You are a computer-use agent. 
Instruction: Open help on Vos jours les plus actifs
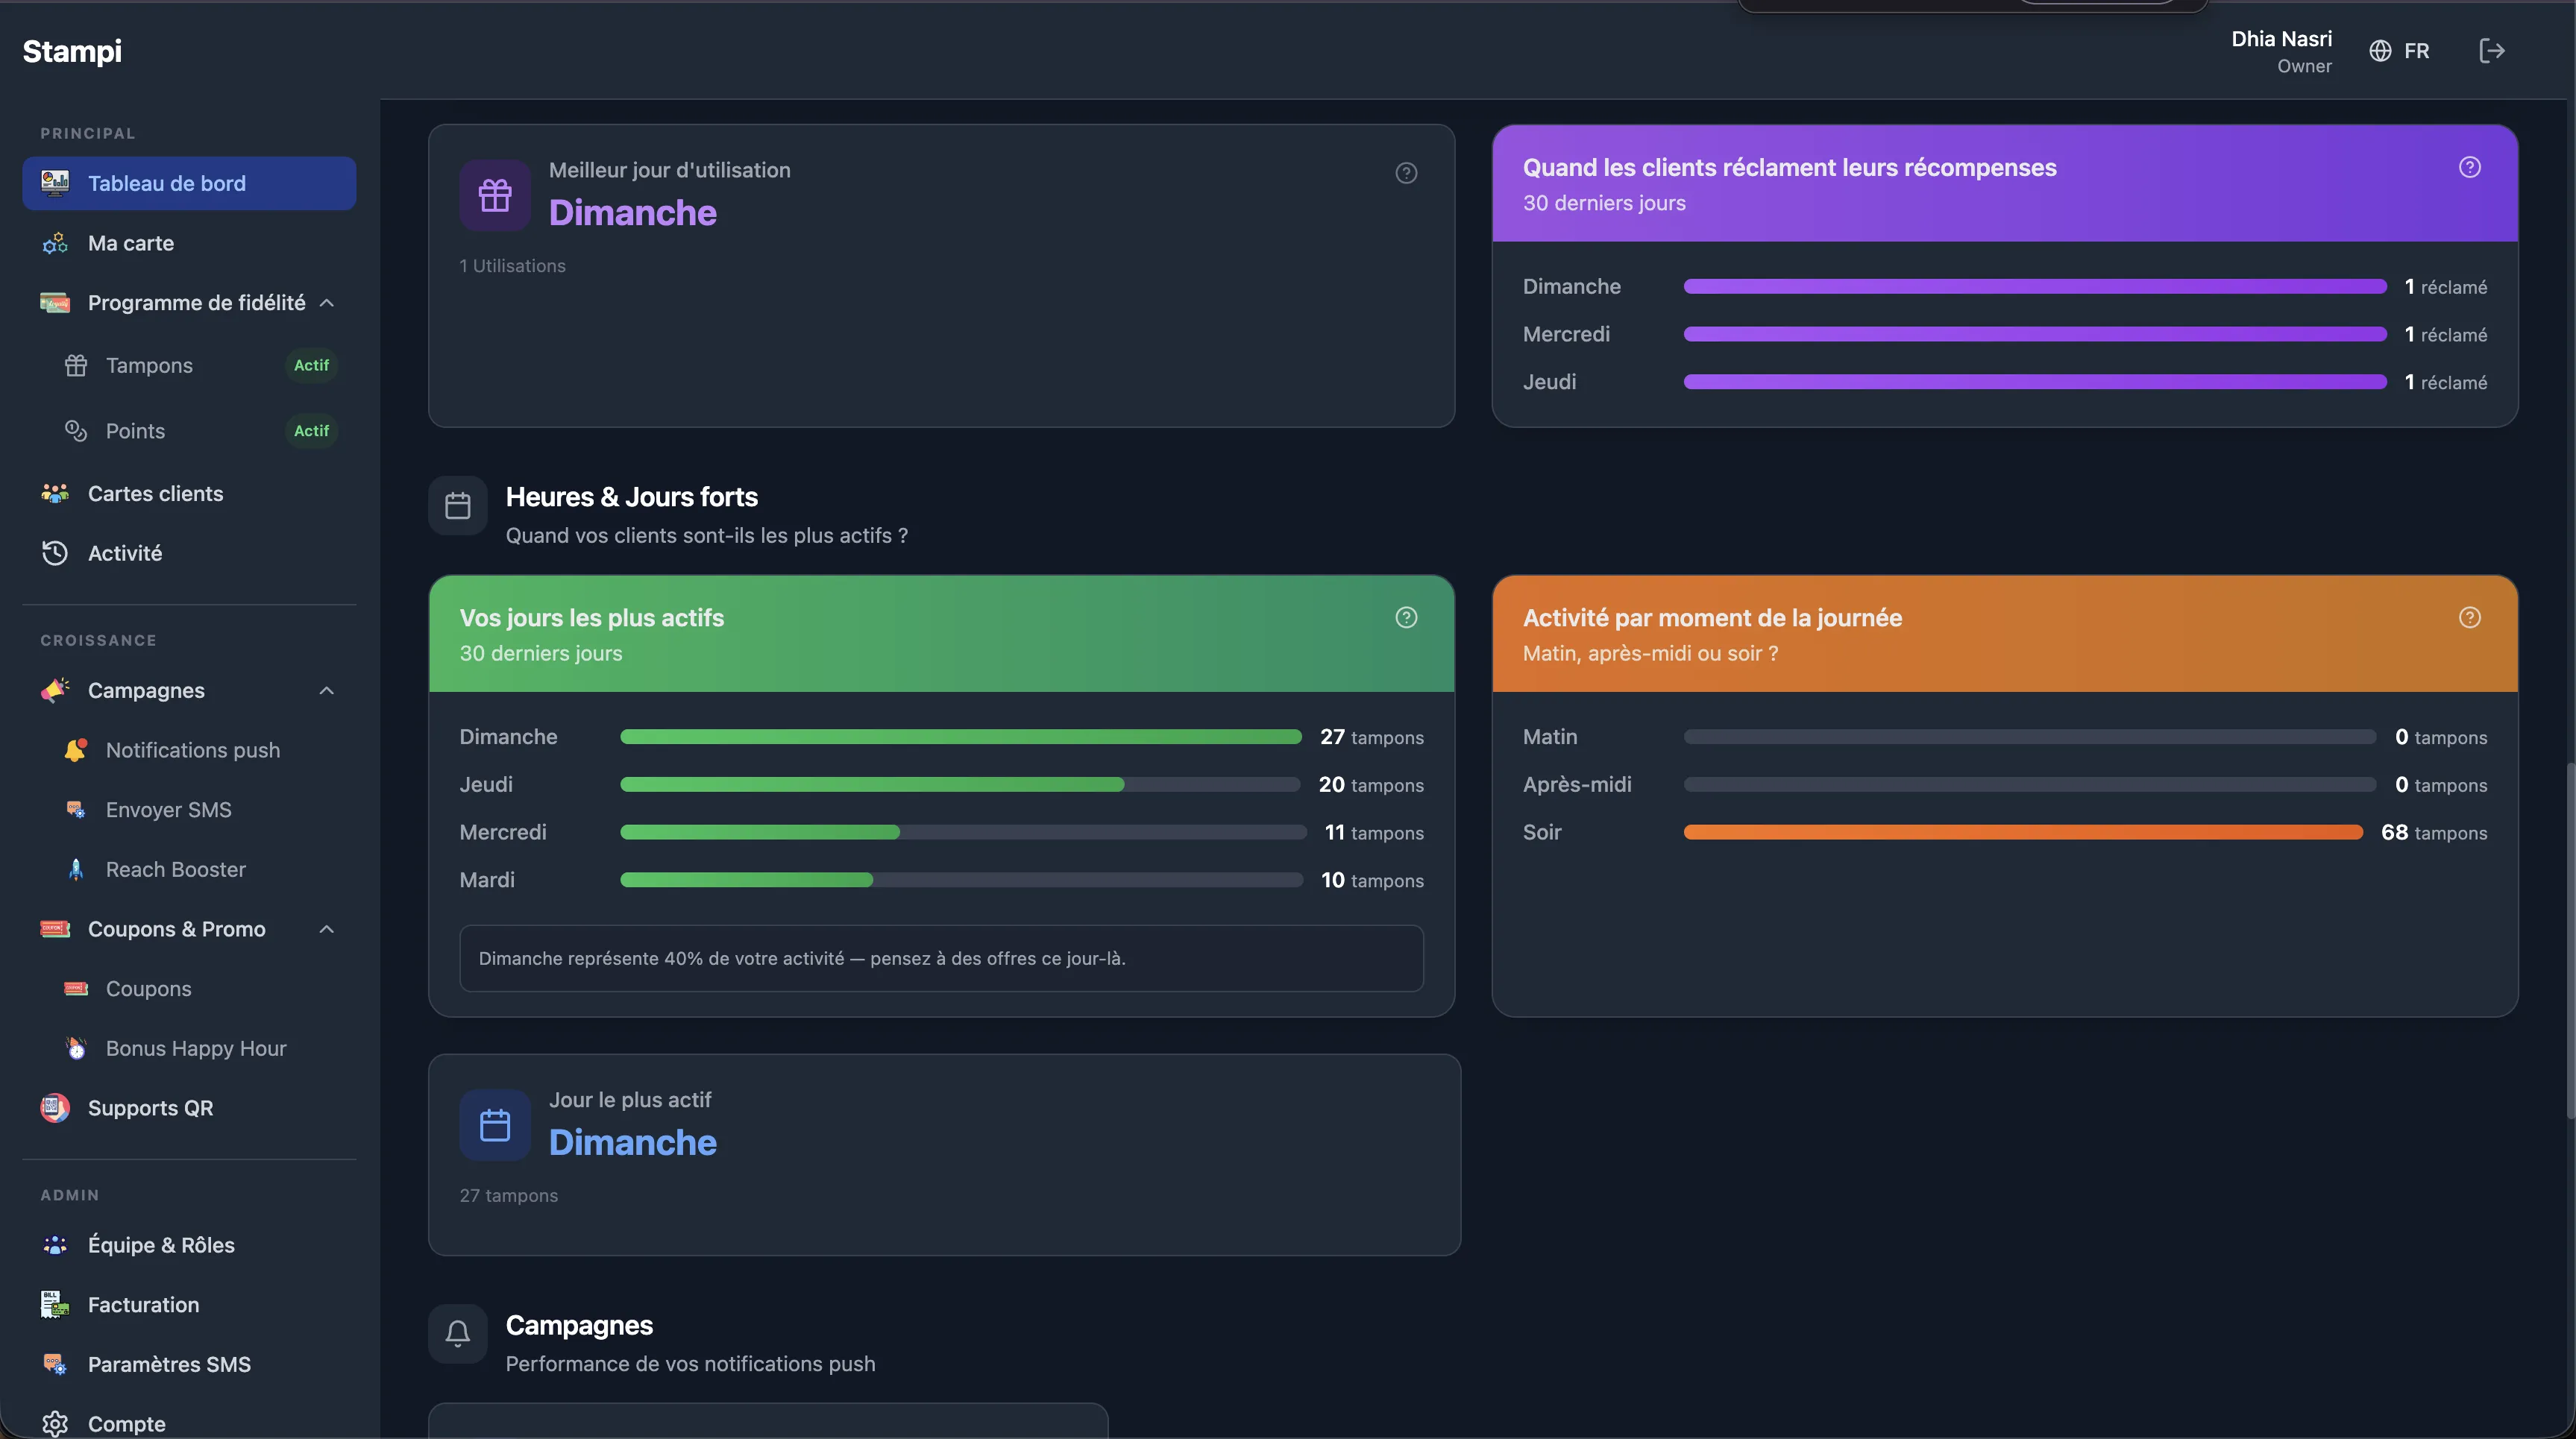pos(1406,617)
